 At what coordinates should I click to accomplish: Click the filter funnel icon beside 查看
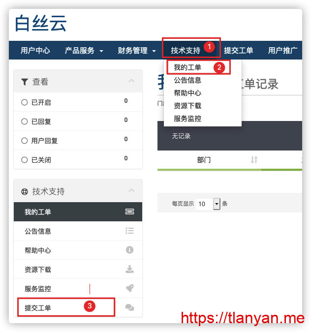coord(25,82)
